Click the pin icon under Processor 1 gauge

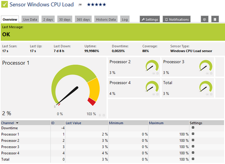100,115
